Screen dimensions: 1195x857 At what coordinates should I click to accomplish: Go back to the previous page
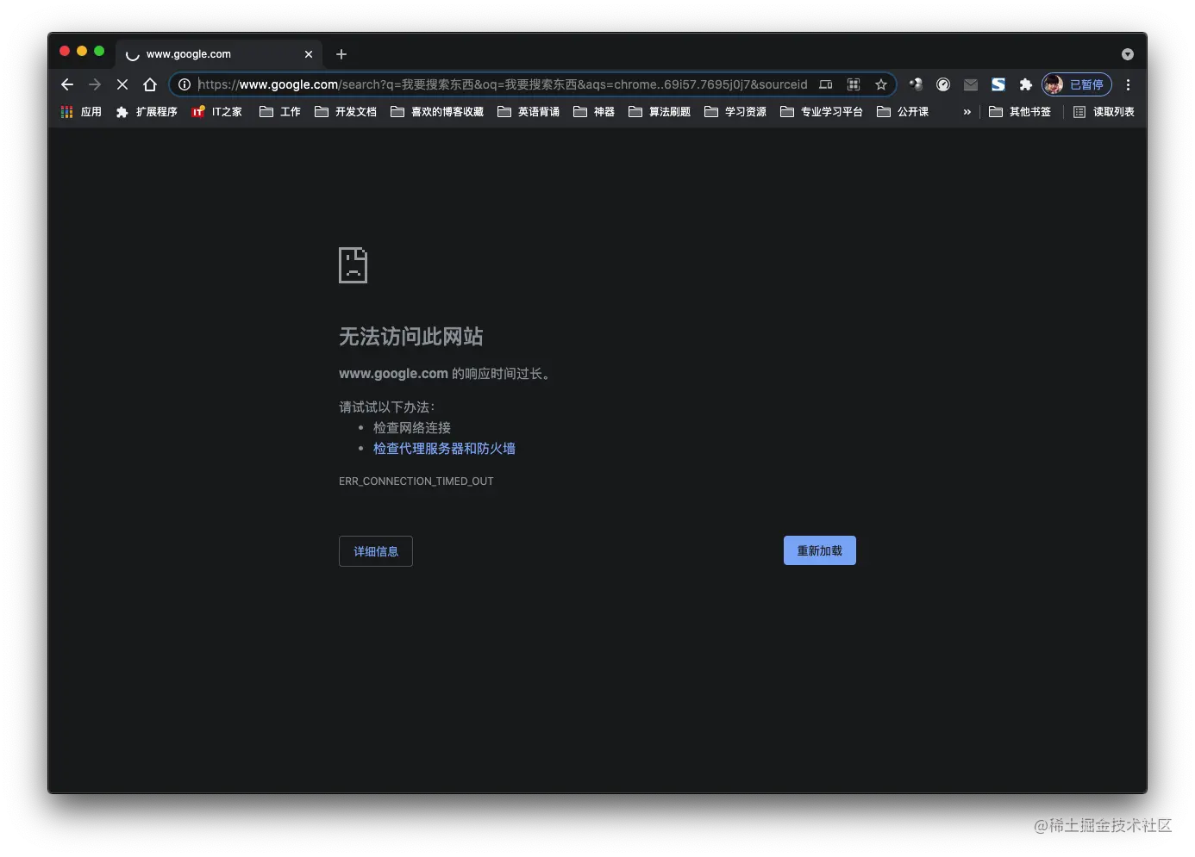click(x=67, y=84)
